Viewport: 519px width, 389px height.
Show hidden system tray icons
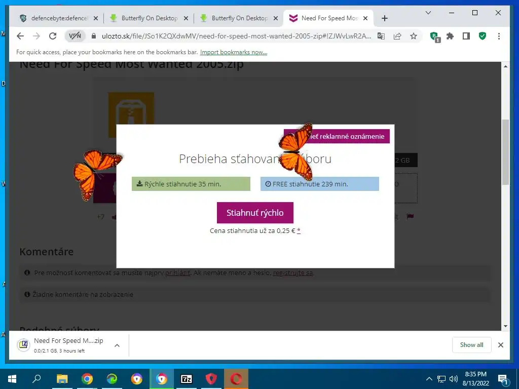(429, 379)
